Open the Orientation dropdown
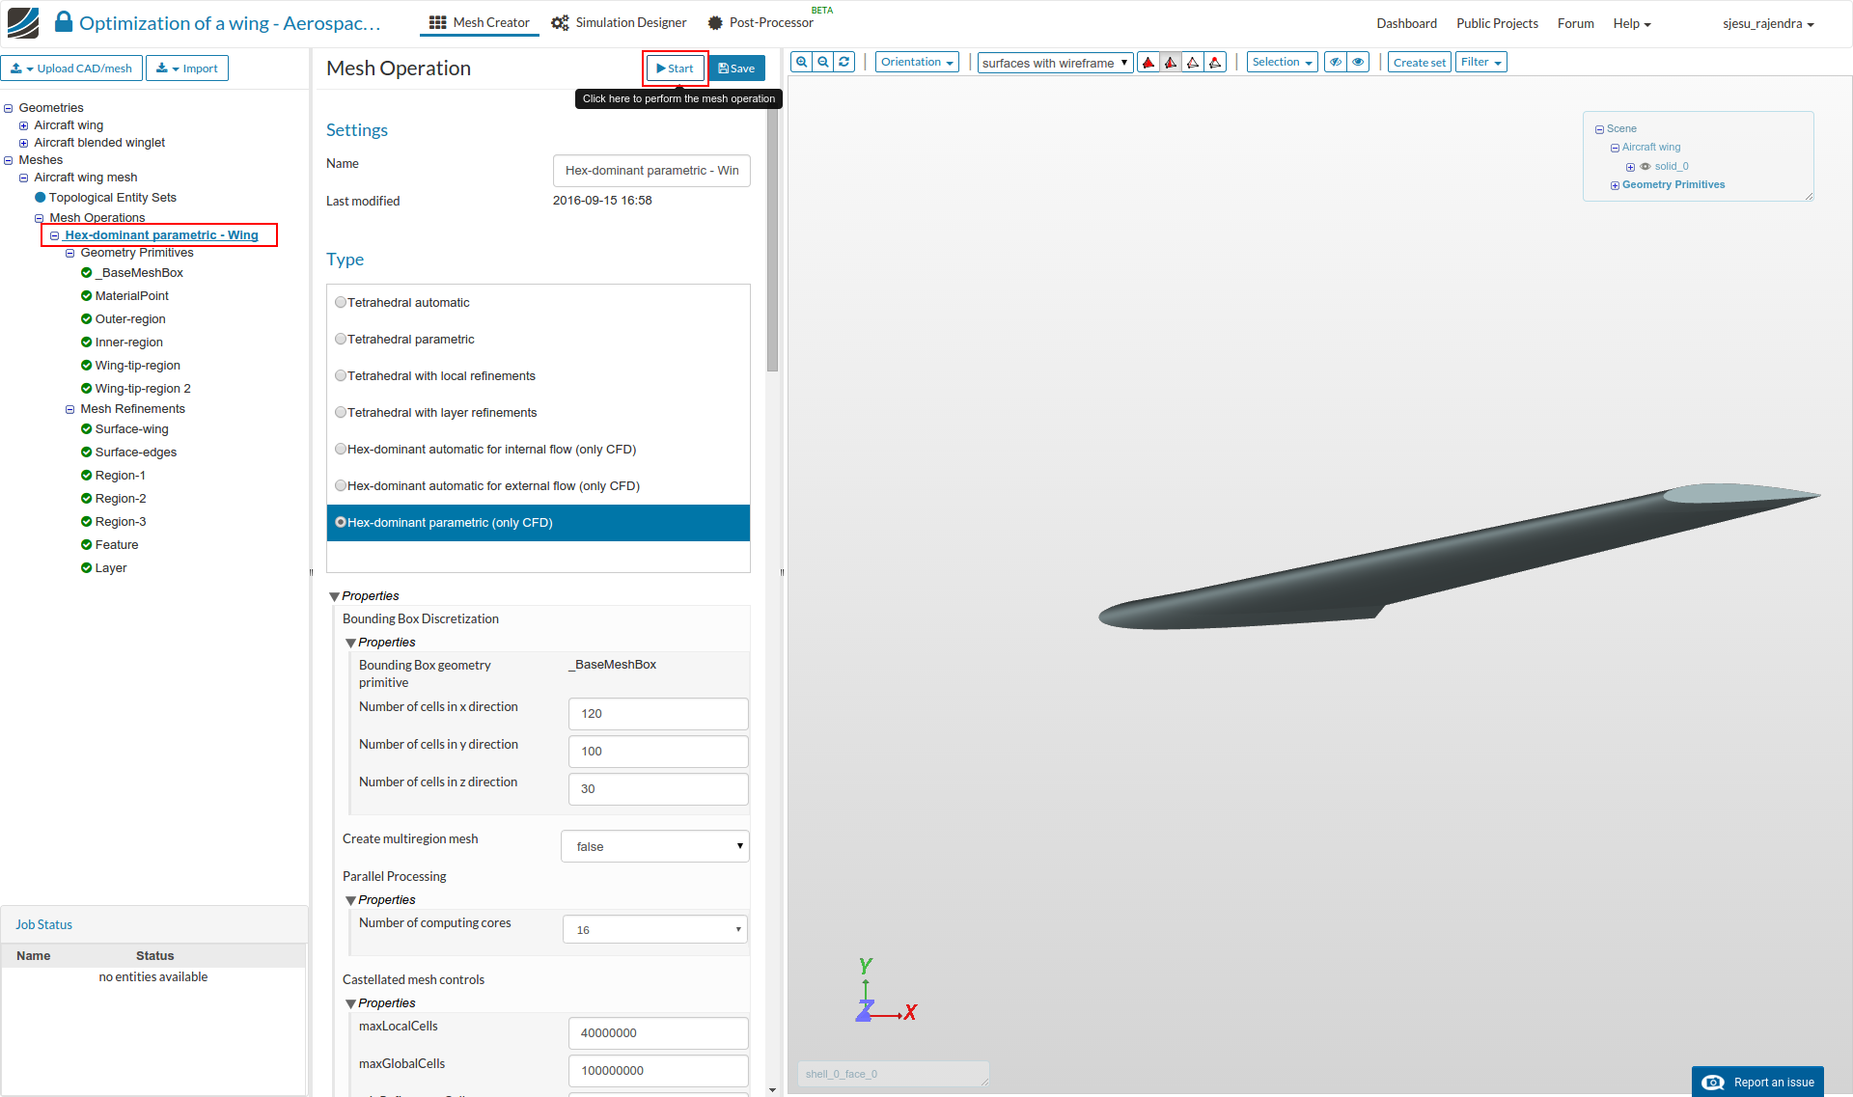This screenshot has height=1097, width=1853. click(916, 62)
